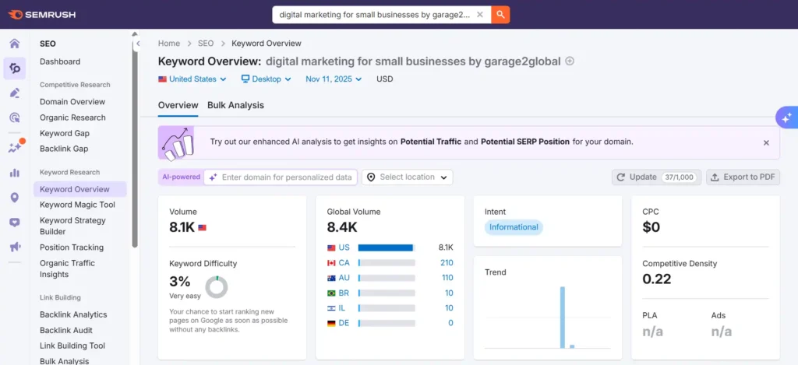Click the AU volume value 110
Viewport: 798px width, 365px height.
pyautogui.click(x=447, y=278)
